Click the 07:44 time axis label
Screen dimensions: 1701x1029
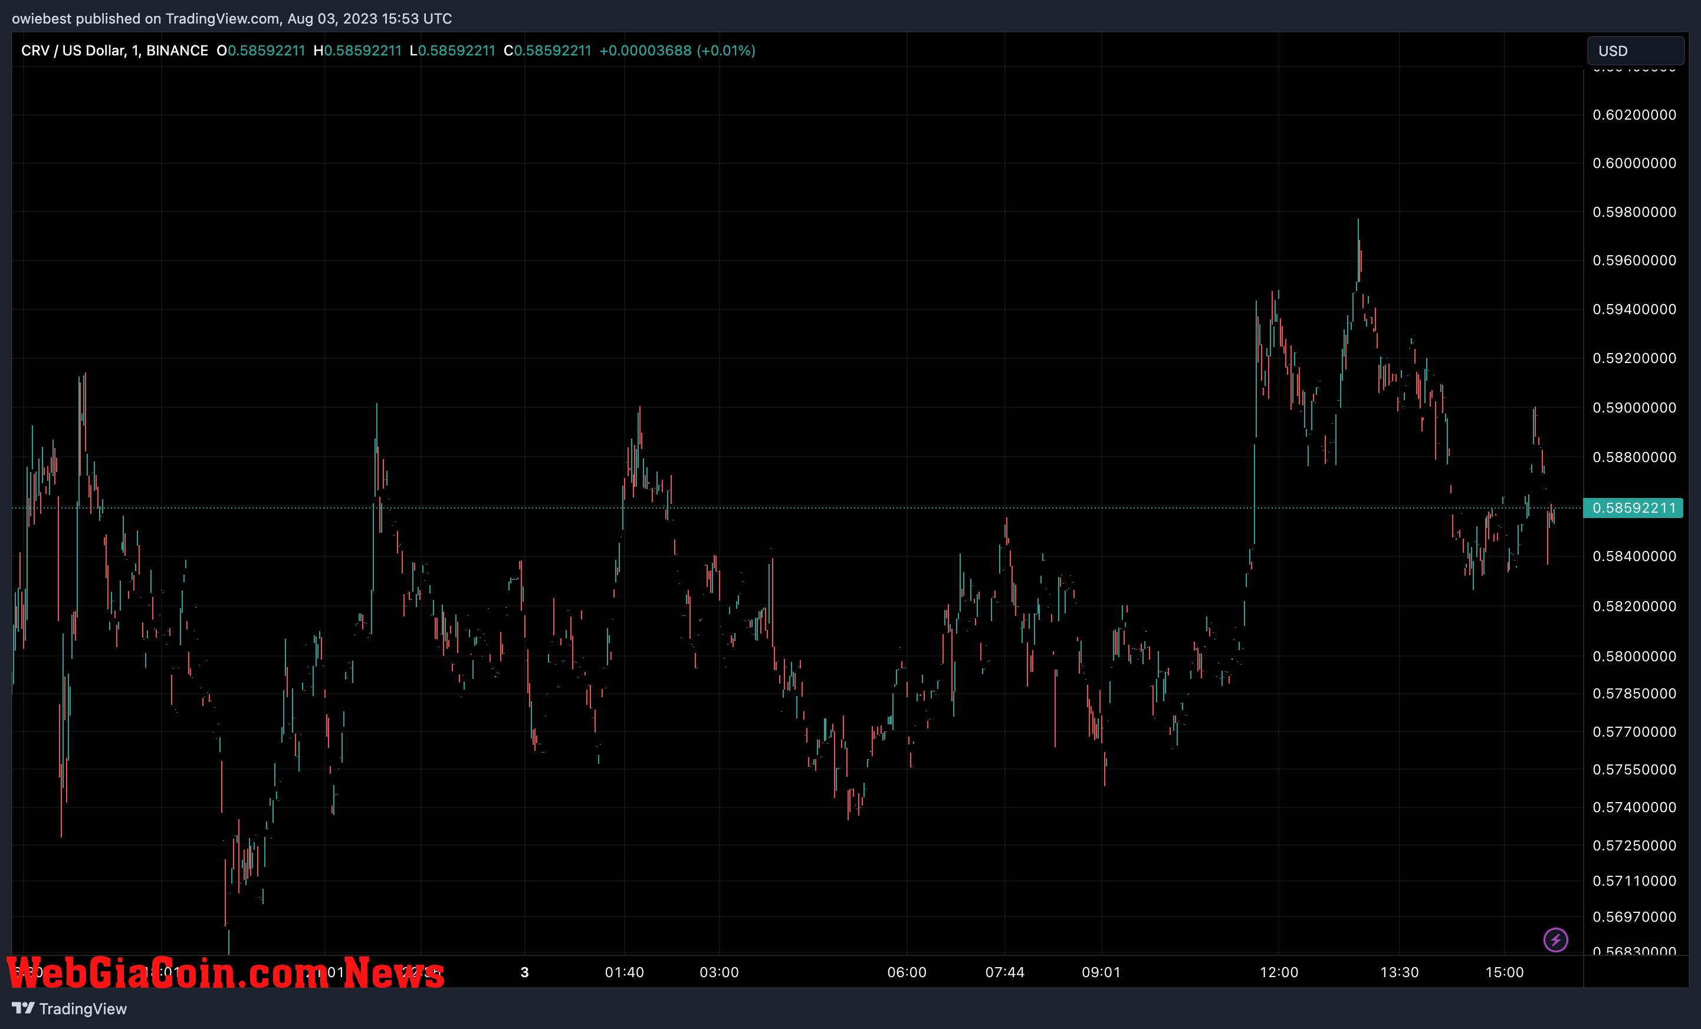tap(1004, 972)
